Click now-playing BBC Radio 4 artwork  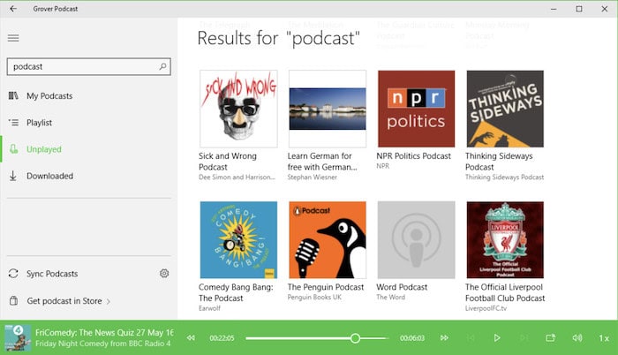(18, 338)
